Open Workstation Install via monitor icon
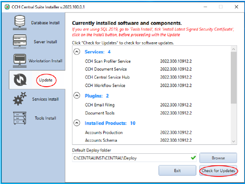This screenshot has height=184, width=245. (20, 60)
